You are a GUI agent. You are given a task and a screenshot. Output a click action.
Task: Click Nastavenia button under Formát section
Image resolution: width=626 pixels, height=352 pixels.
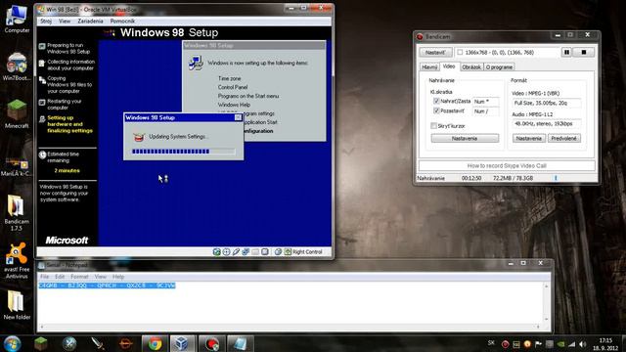(528, 139)
